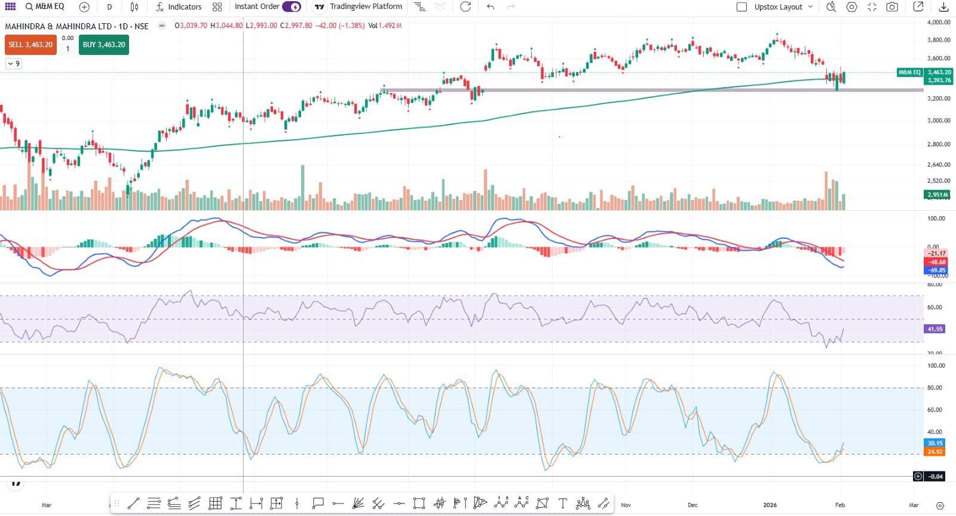Select the ABC correction wave tool
Viewport: 956px width, 516px height.
(x=522, y=503)
